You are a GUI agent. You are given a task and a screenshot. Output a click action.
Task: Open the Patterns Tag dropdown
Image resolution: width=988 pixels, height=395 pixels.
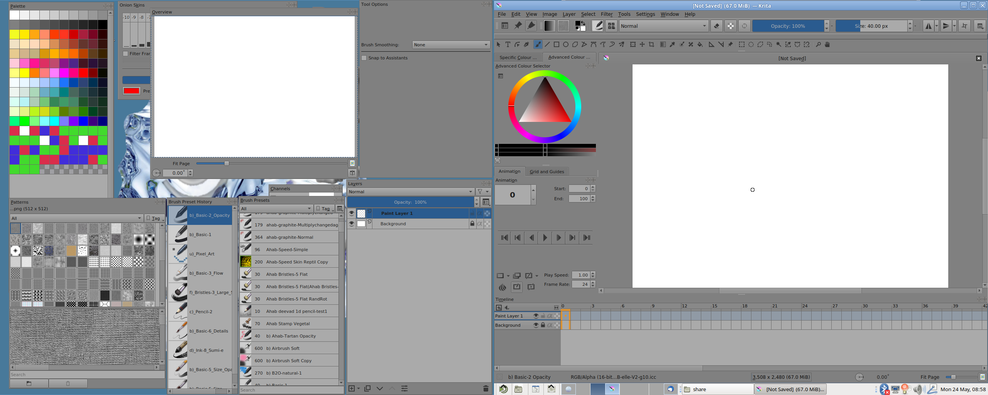[155, 218]
